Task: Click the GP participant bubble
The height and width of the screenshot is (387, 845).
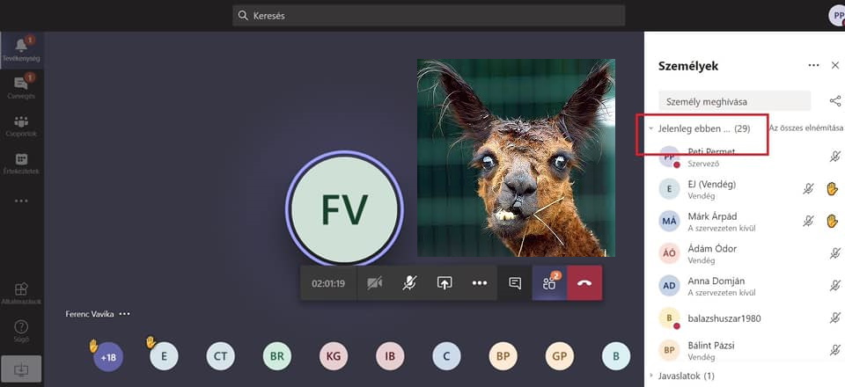Action: coord(560,356)
